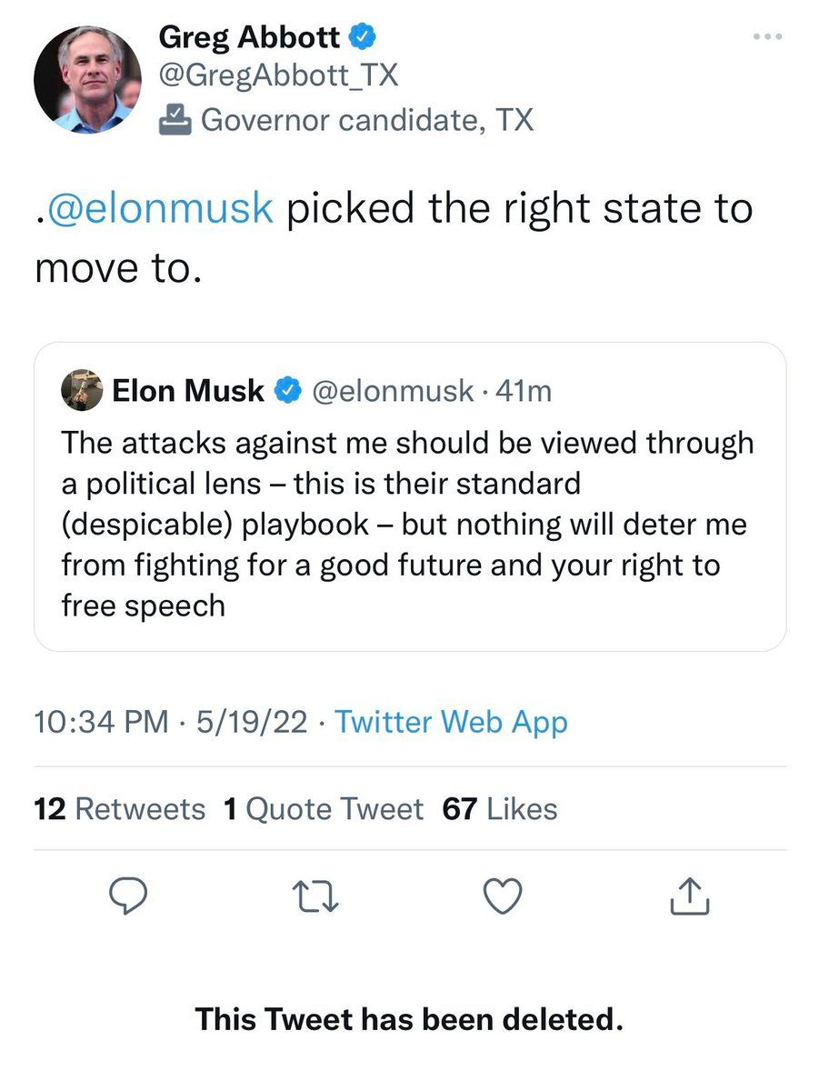View the 12 Retweets list
819x1091 pixels.
[119, 808]
